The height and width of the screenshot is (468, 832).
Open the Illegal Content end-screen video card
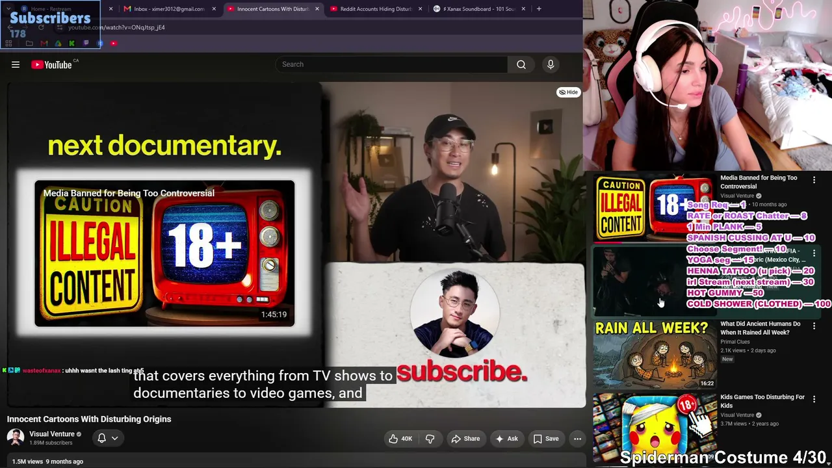(x=164, y=253)
